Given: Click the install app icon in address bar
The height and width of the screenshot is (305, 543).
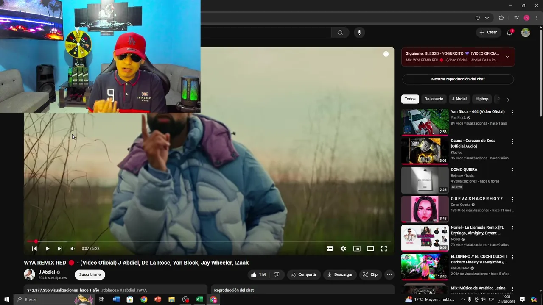Looking at the screenshot, I should coord(478,18).
